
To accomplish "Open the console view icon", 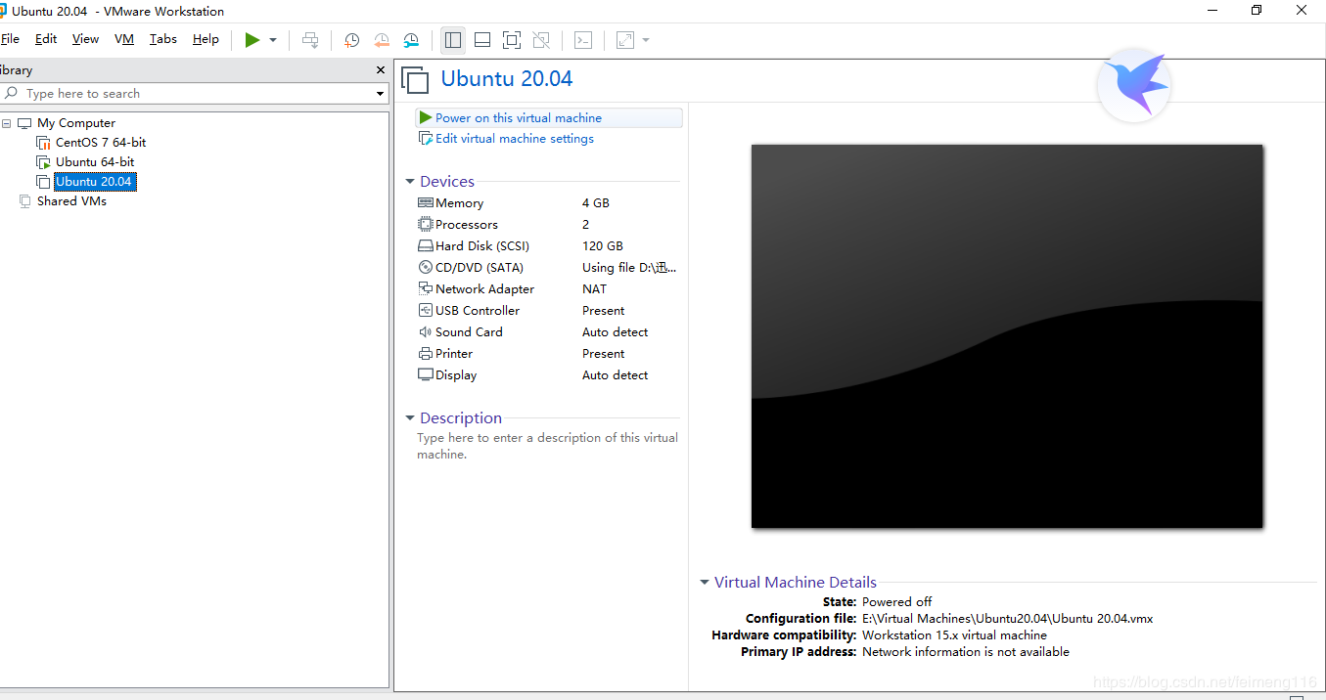I will click(x=583, y=40).
